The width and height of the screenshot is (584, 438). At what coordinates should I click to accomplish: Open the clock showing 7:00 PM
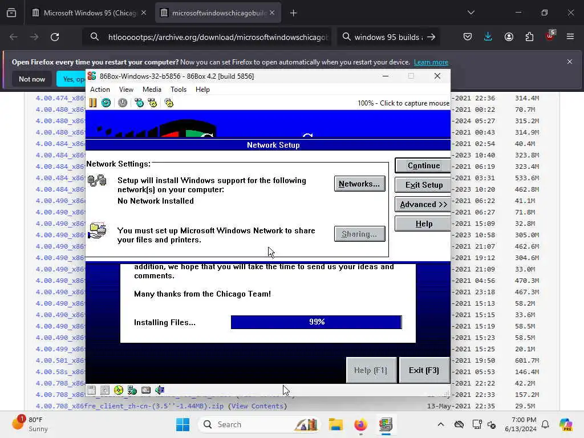pos(521,424)
